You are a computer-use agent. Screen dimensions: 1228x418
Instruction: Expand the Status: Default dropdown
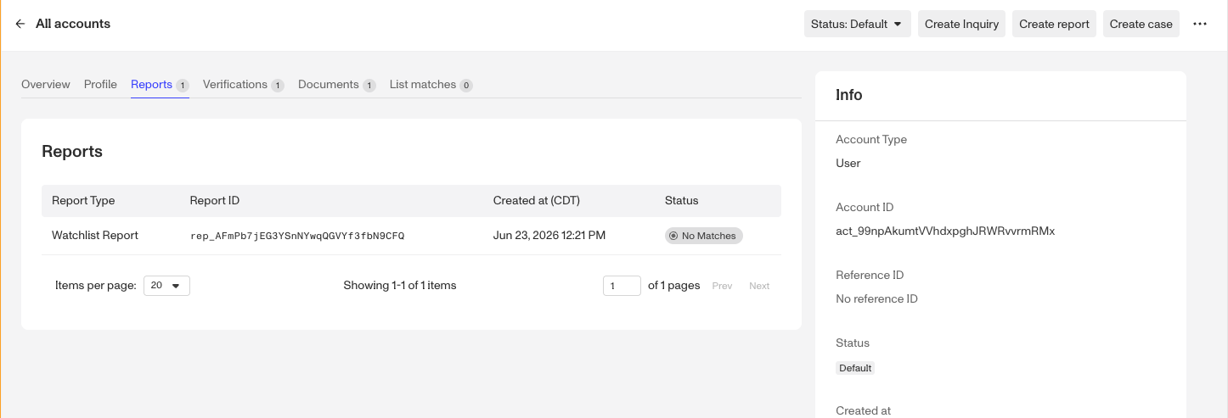[x=858, y=24]
